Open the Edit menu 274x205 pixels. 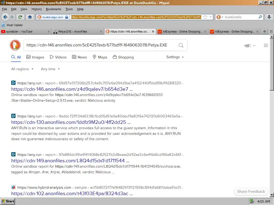[x=14, y=9]
